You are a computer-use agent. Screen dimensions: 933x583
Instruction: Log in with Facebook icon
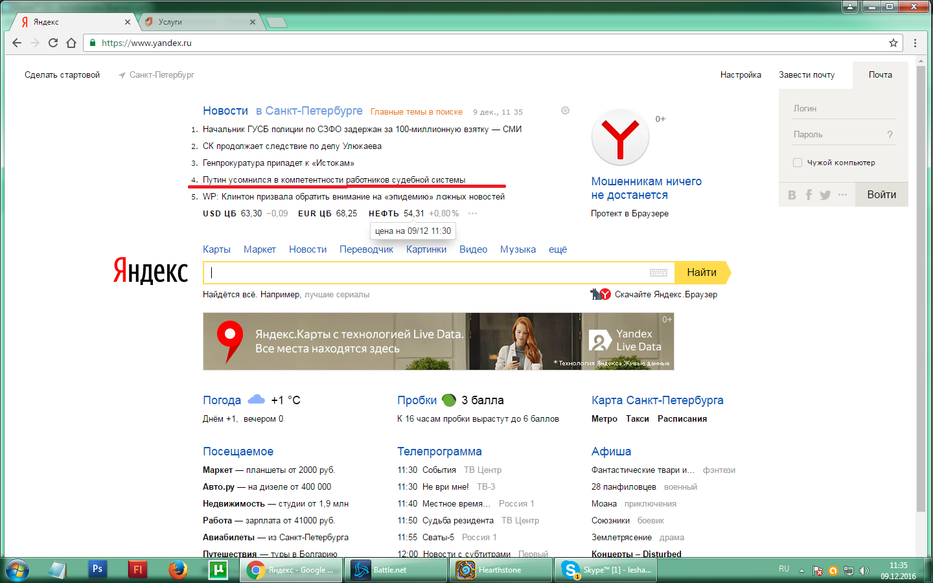pyautogui.click(x=809, y=195)
